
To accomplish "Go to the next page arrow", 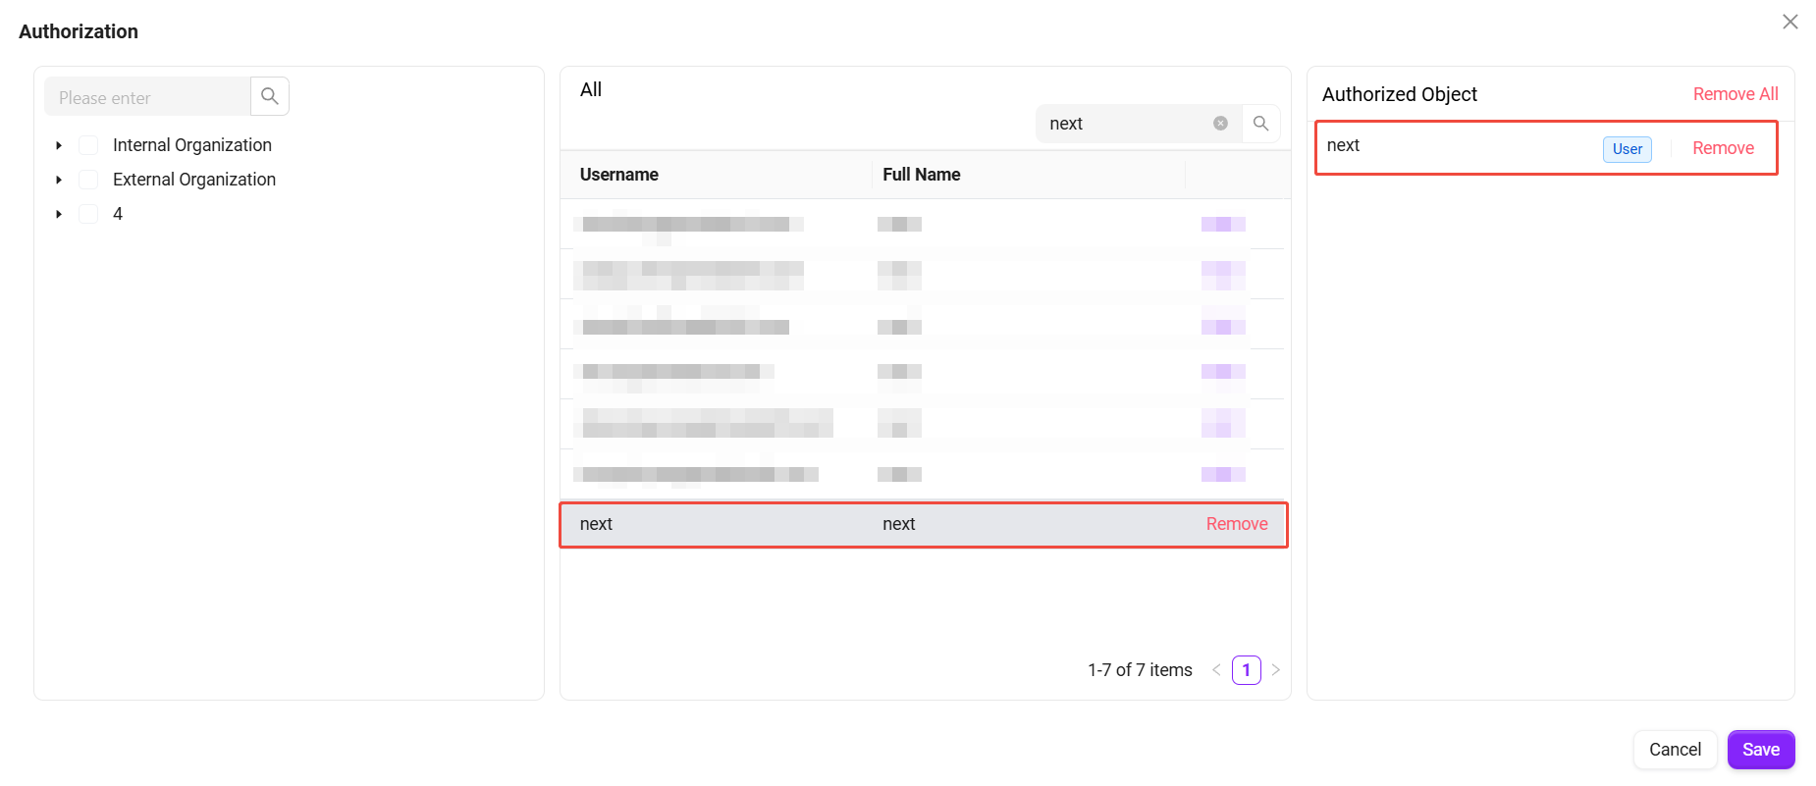I will point(1276,670).
